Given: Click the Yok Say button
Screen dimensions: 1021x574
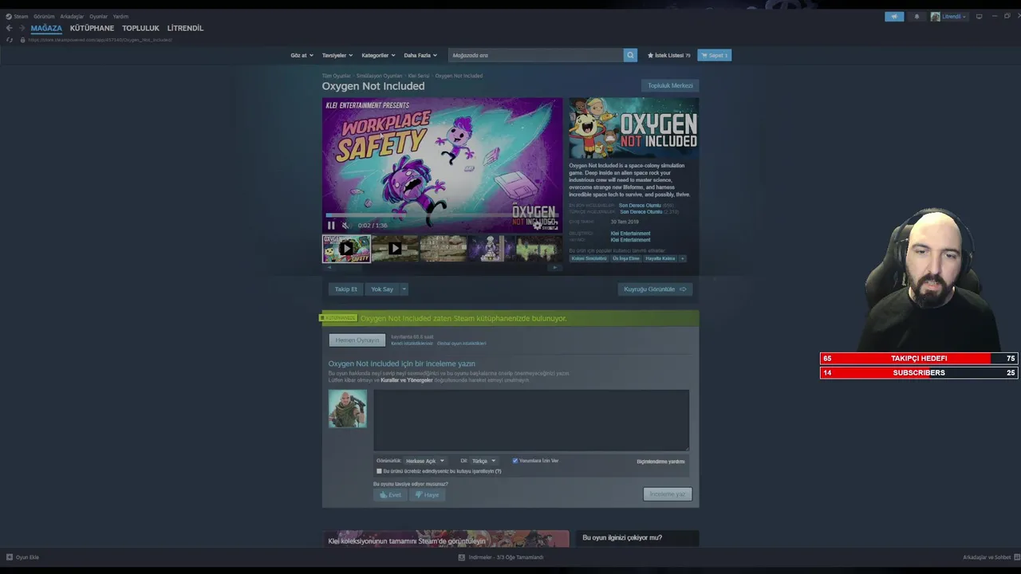Looking at the screenshot, I should pyautogui.click(x=382, y=289).
